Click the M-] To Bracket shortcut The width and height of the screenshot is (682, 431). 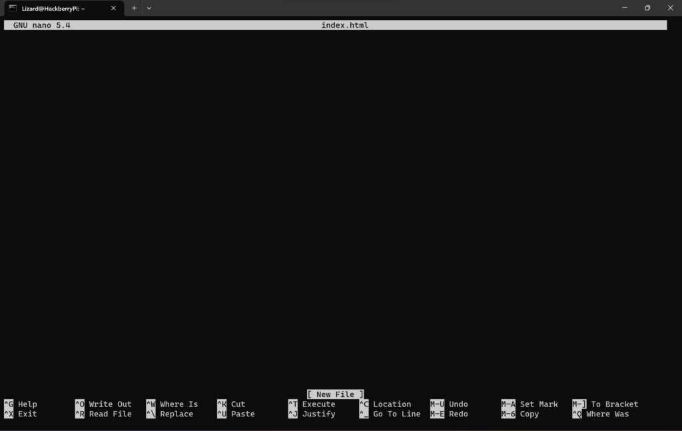[605, 404]
